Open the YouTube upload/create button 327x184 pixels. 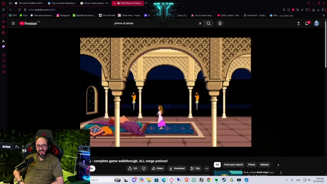pos(298,23)
